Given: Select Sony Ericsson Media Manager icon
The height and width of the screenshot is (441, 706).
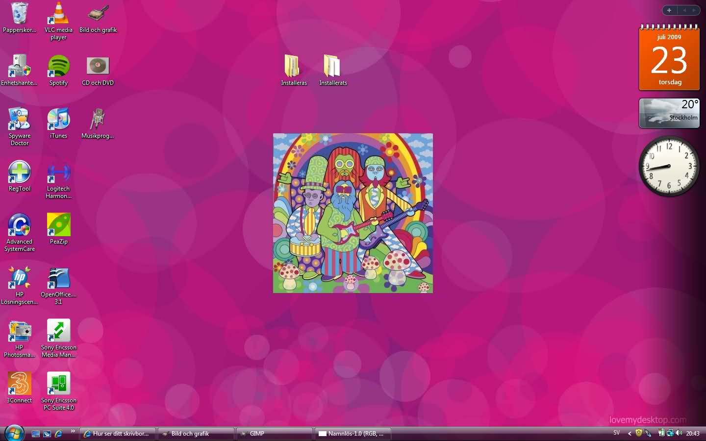Looking at the screenshot, I should click(58, 338).
